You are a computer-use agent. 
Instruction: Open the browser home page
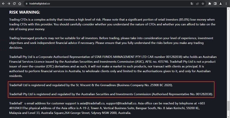pyautogui.click(x=20, y=4)
